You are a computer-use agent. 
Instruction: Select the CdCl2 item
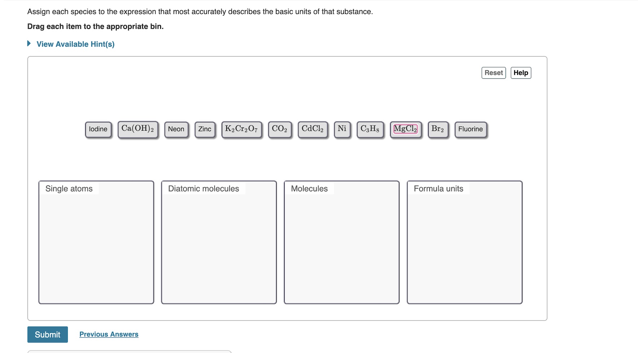tap(313, 129)
